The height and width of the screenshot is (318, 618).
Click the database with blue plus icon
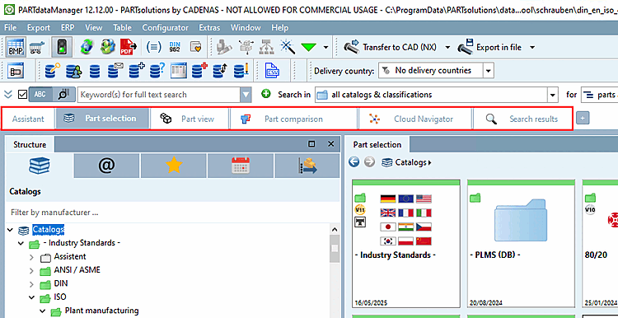pyautogui.click(x=137, y=72)
